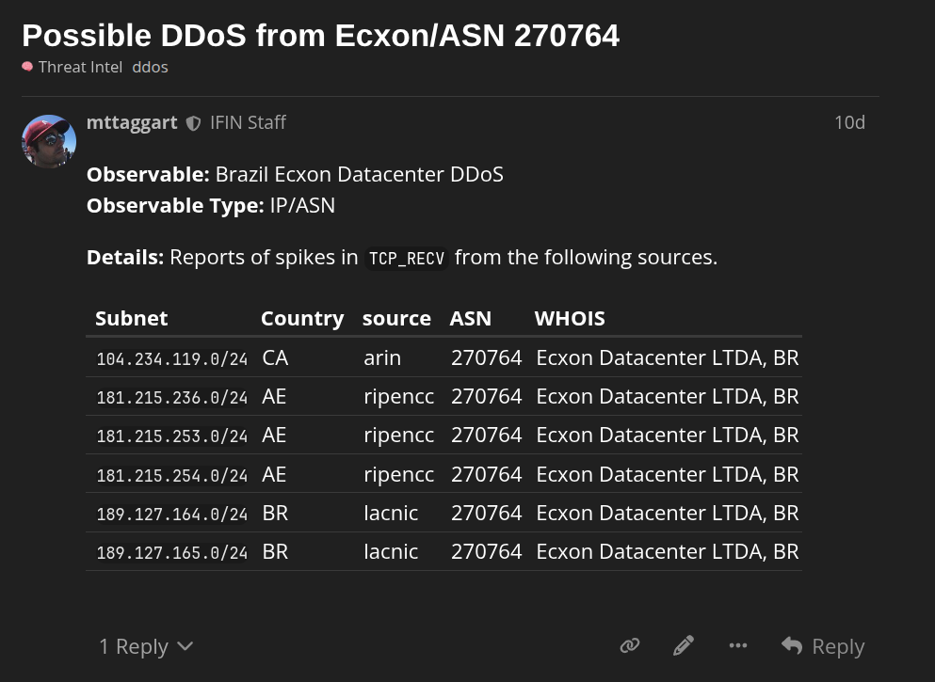Open the three-dot more actions menu

coord(738,645)
